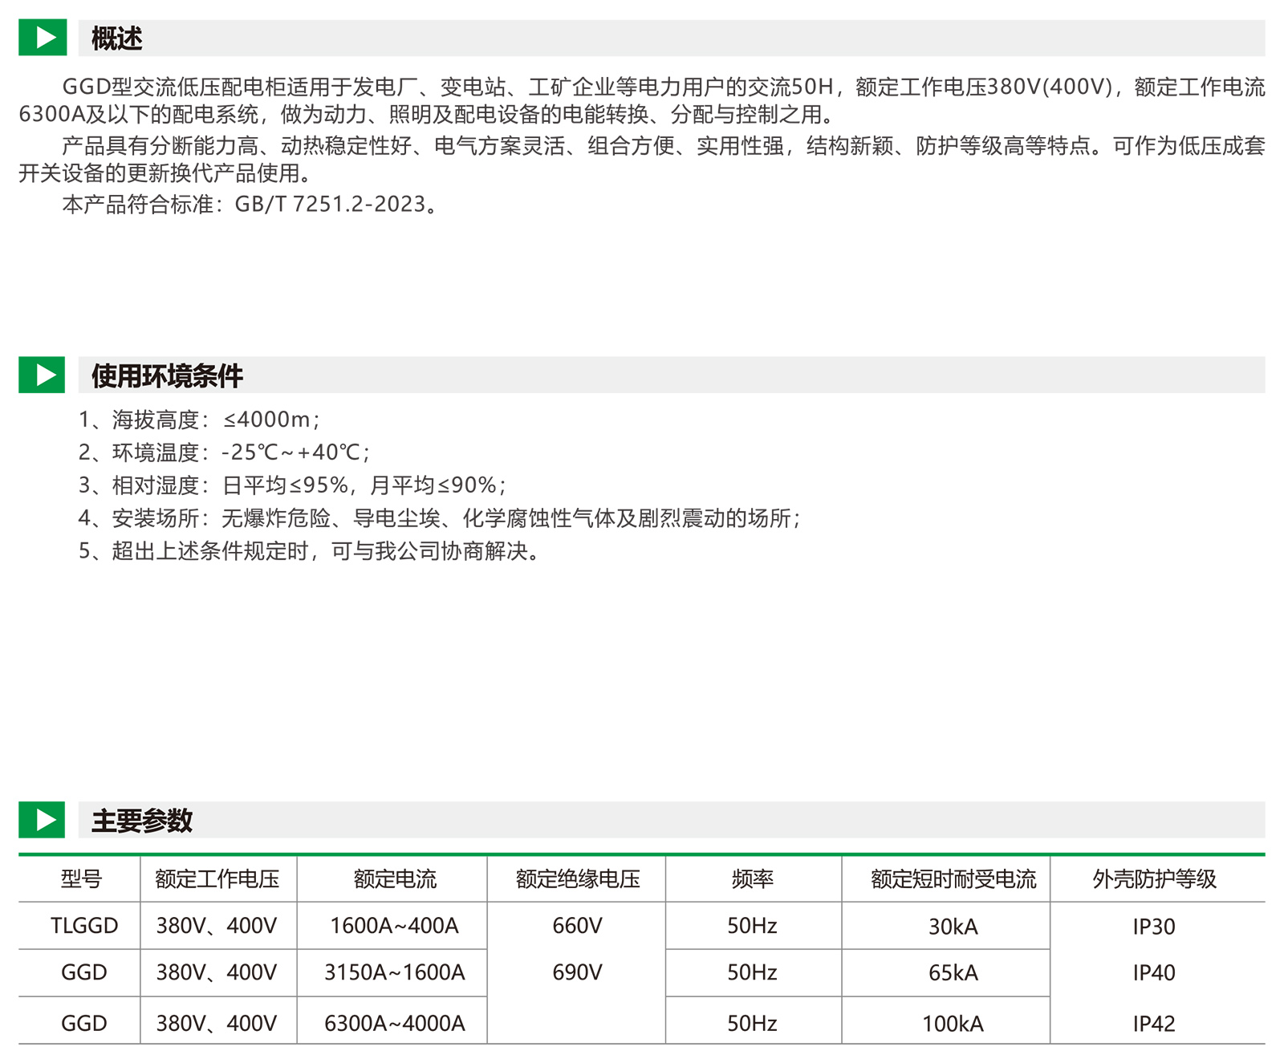Screen dimensions: 1284x1063
Task: Click the 安装场所 list item
Action: coord(439,518)
